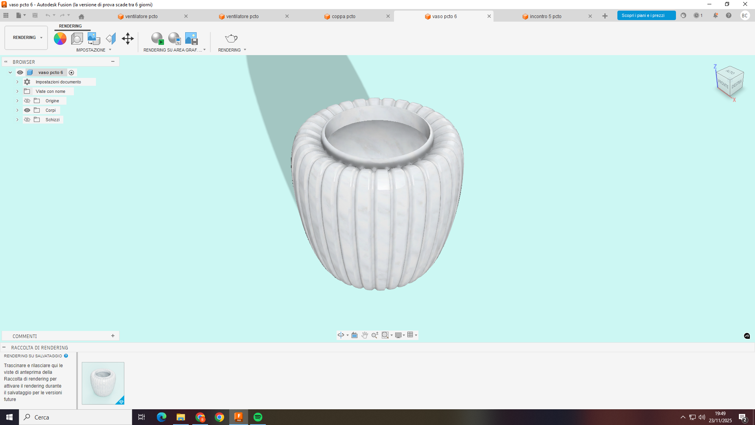Select the Zoom magnifier tool
This screenshot has width=755, height=425.
(374, 335)
